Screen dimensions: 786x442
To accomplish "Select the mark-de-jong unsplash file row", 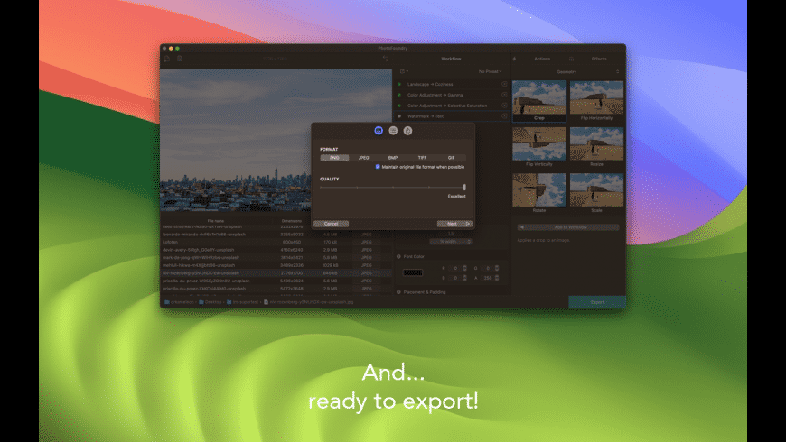I will [x=276, y=257].
